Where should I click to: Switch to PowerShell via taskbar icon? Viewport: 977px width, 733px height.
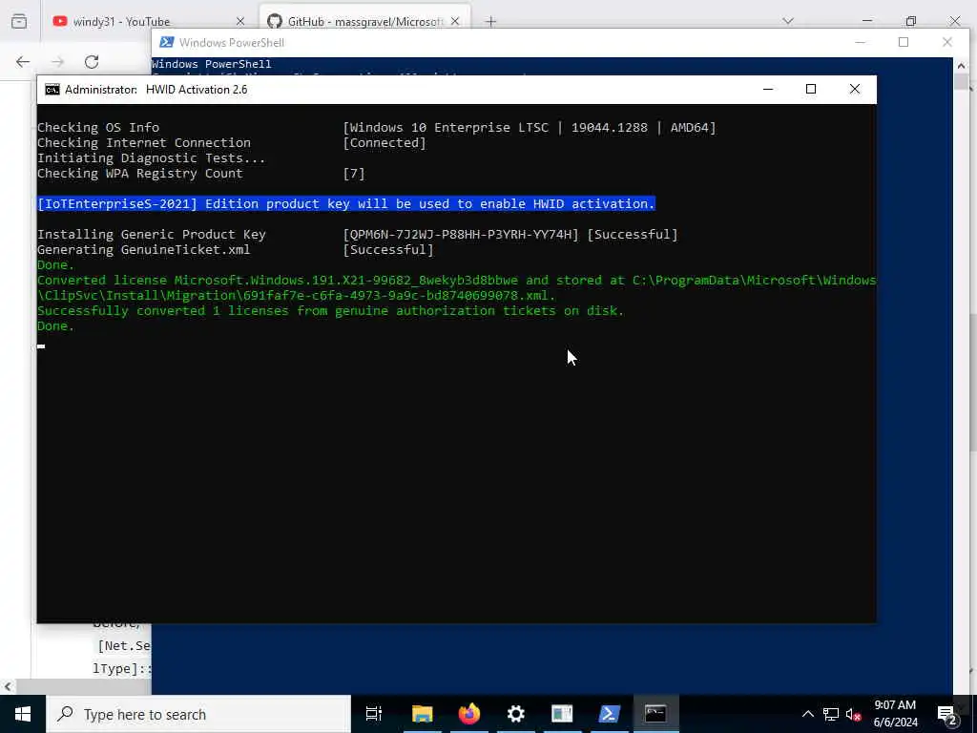coord(610,714)
